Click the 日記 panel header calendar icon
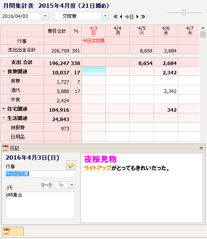The width and height of the screenshot is (207, 239). click(5, 148)
